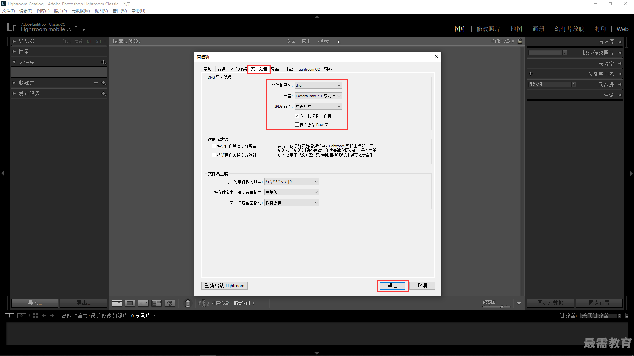Click the Sync Settings button
The width and height of the screenshot is (634, 356).
click(x=599, y=303)
